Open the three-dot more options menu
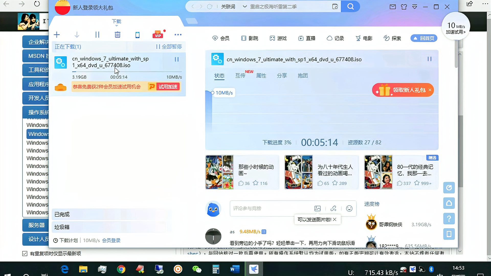Viewport: 491px width, 276px height. coord(178,34)
